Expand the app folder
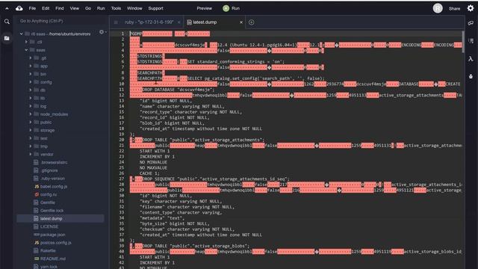The width and height of the screenshot is (478, 269). [31, 66]
